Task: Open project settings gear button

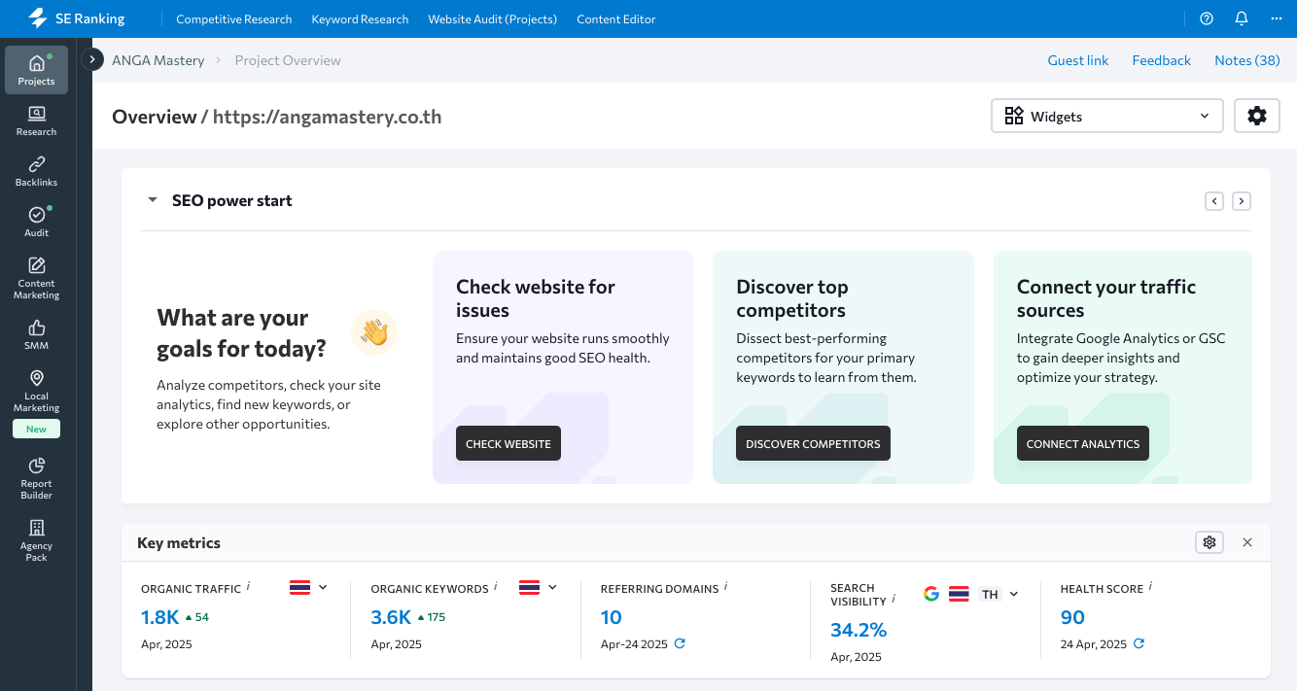Action: point(1257,116)
